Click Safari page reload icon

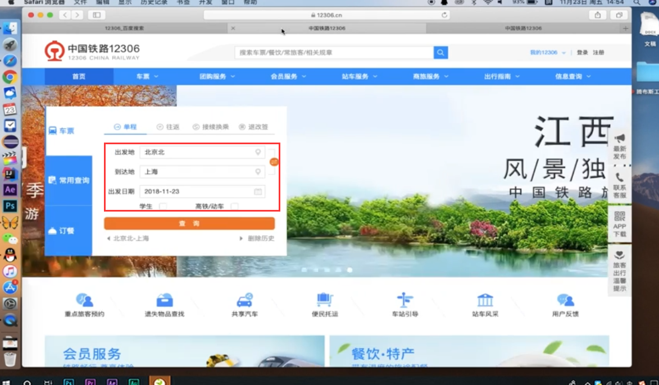[x=444, y=15]
